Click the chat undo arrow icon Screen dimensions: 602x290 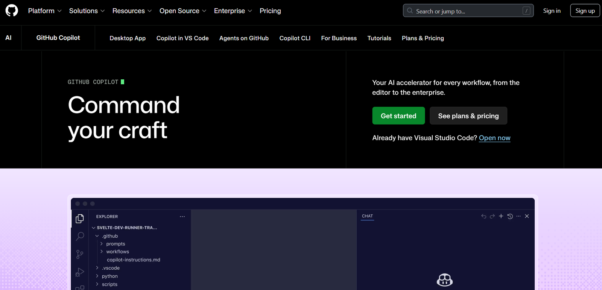coord(483,216)
